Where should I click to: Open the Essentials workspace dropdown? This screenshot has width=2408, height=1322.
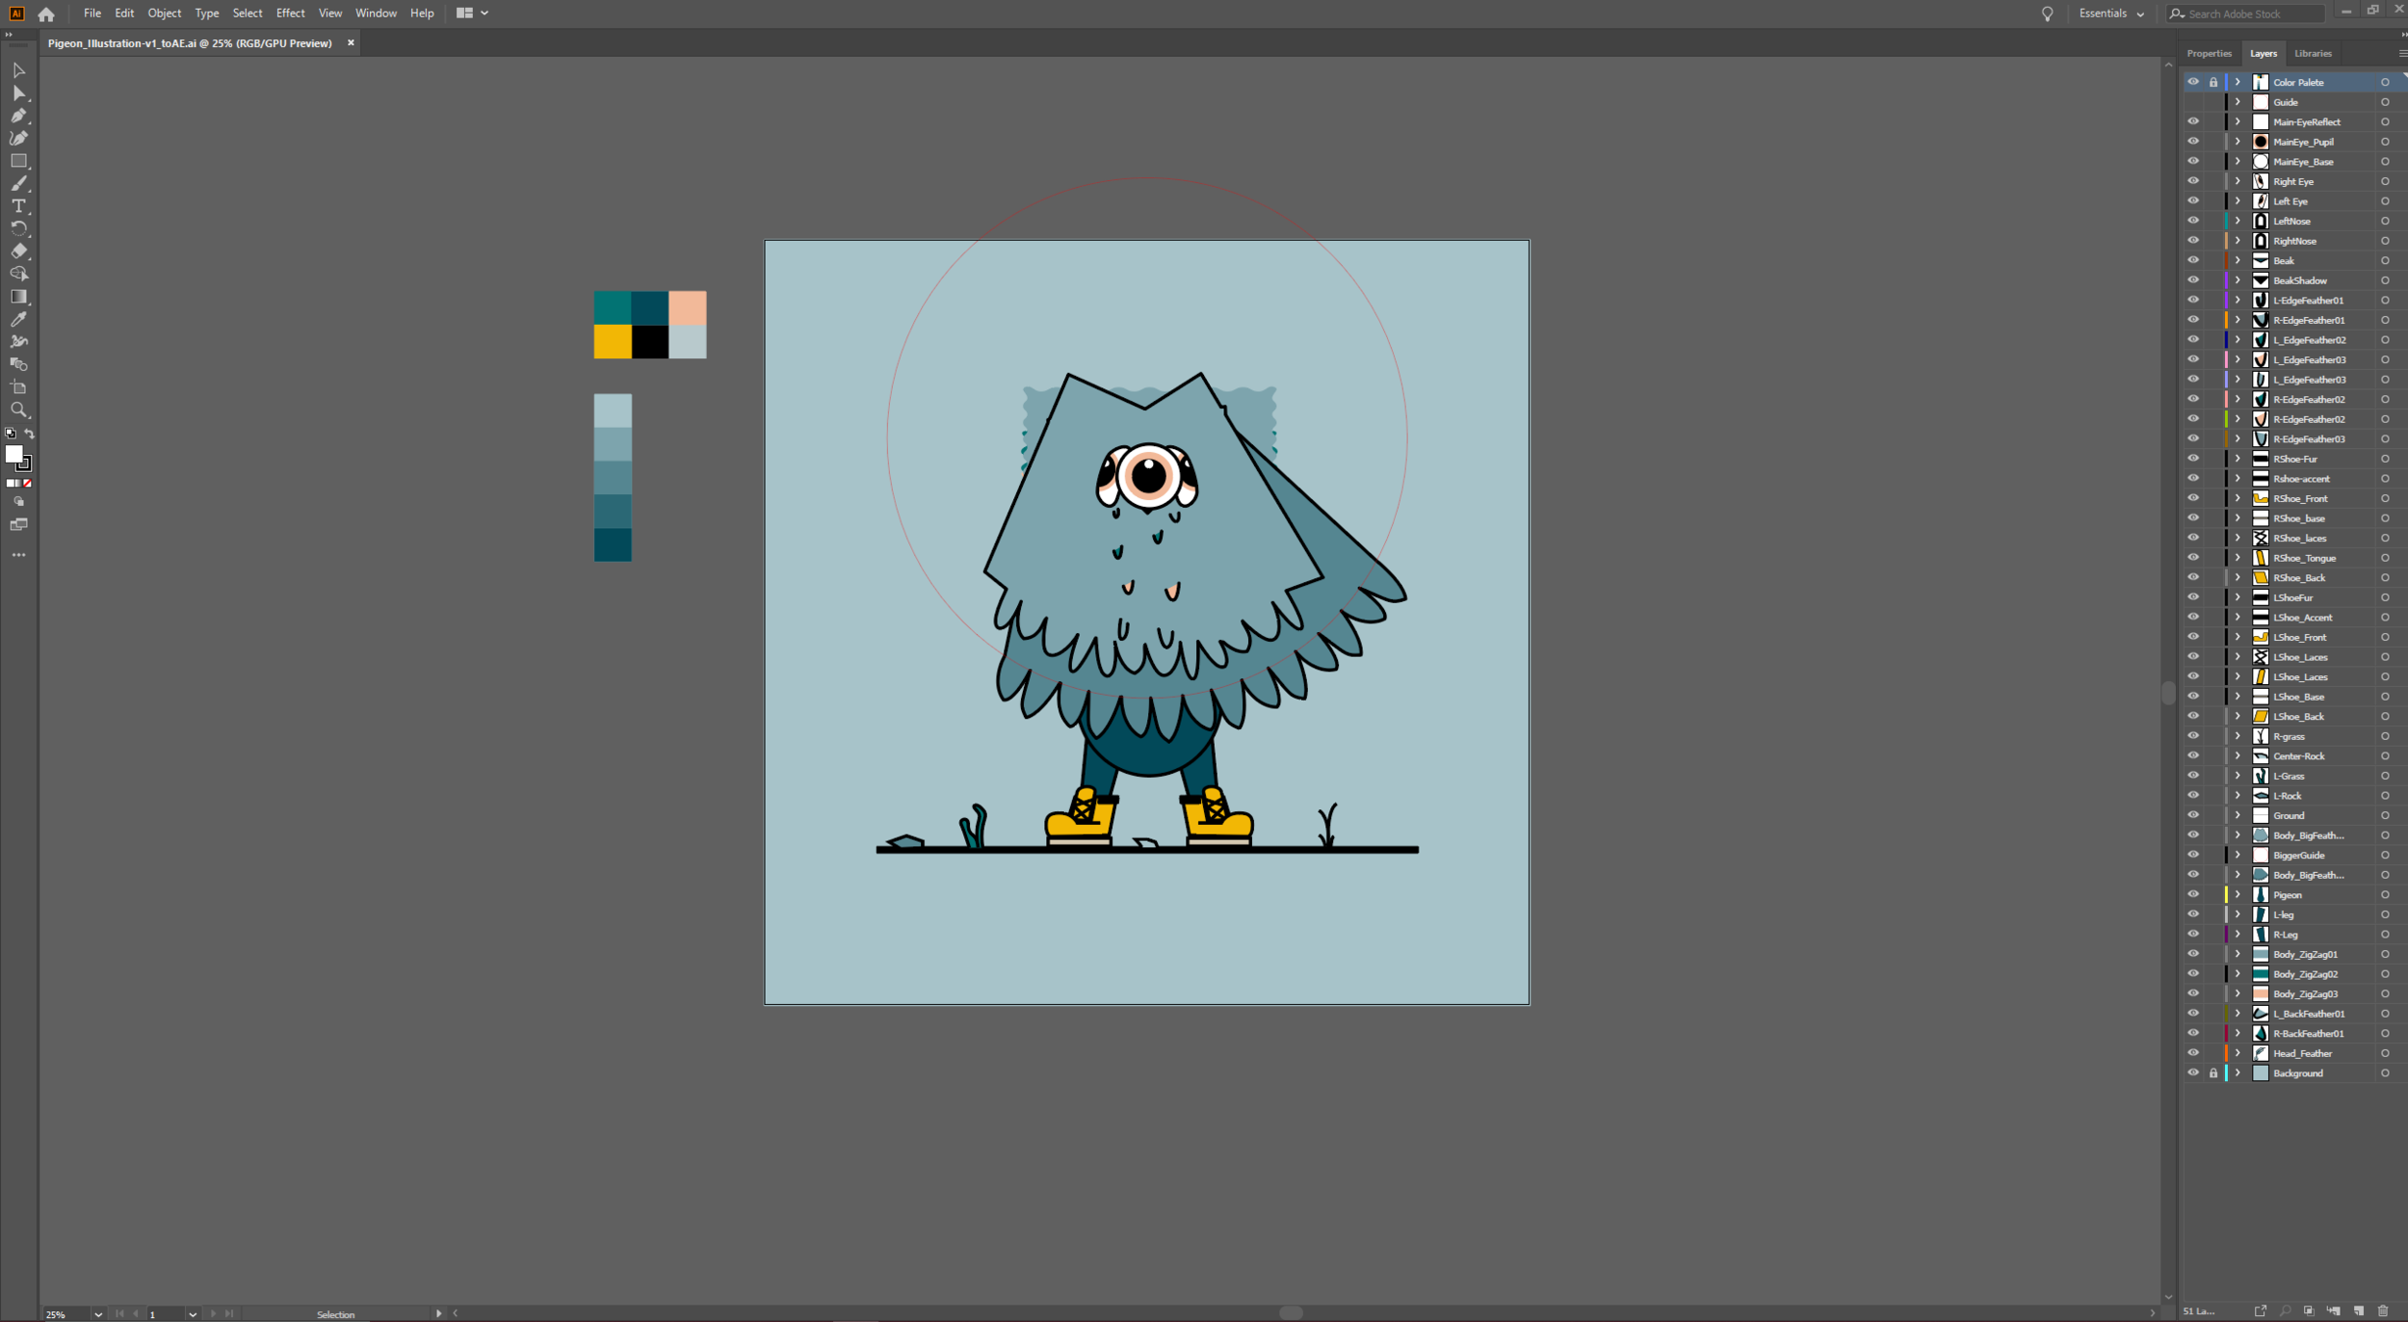click(x=2111, y=13)
